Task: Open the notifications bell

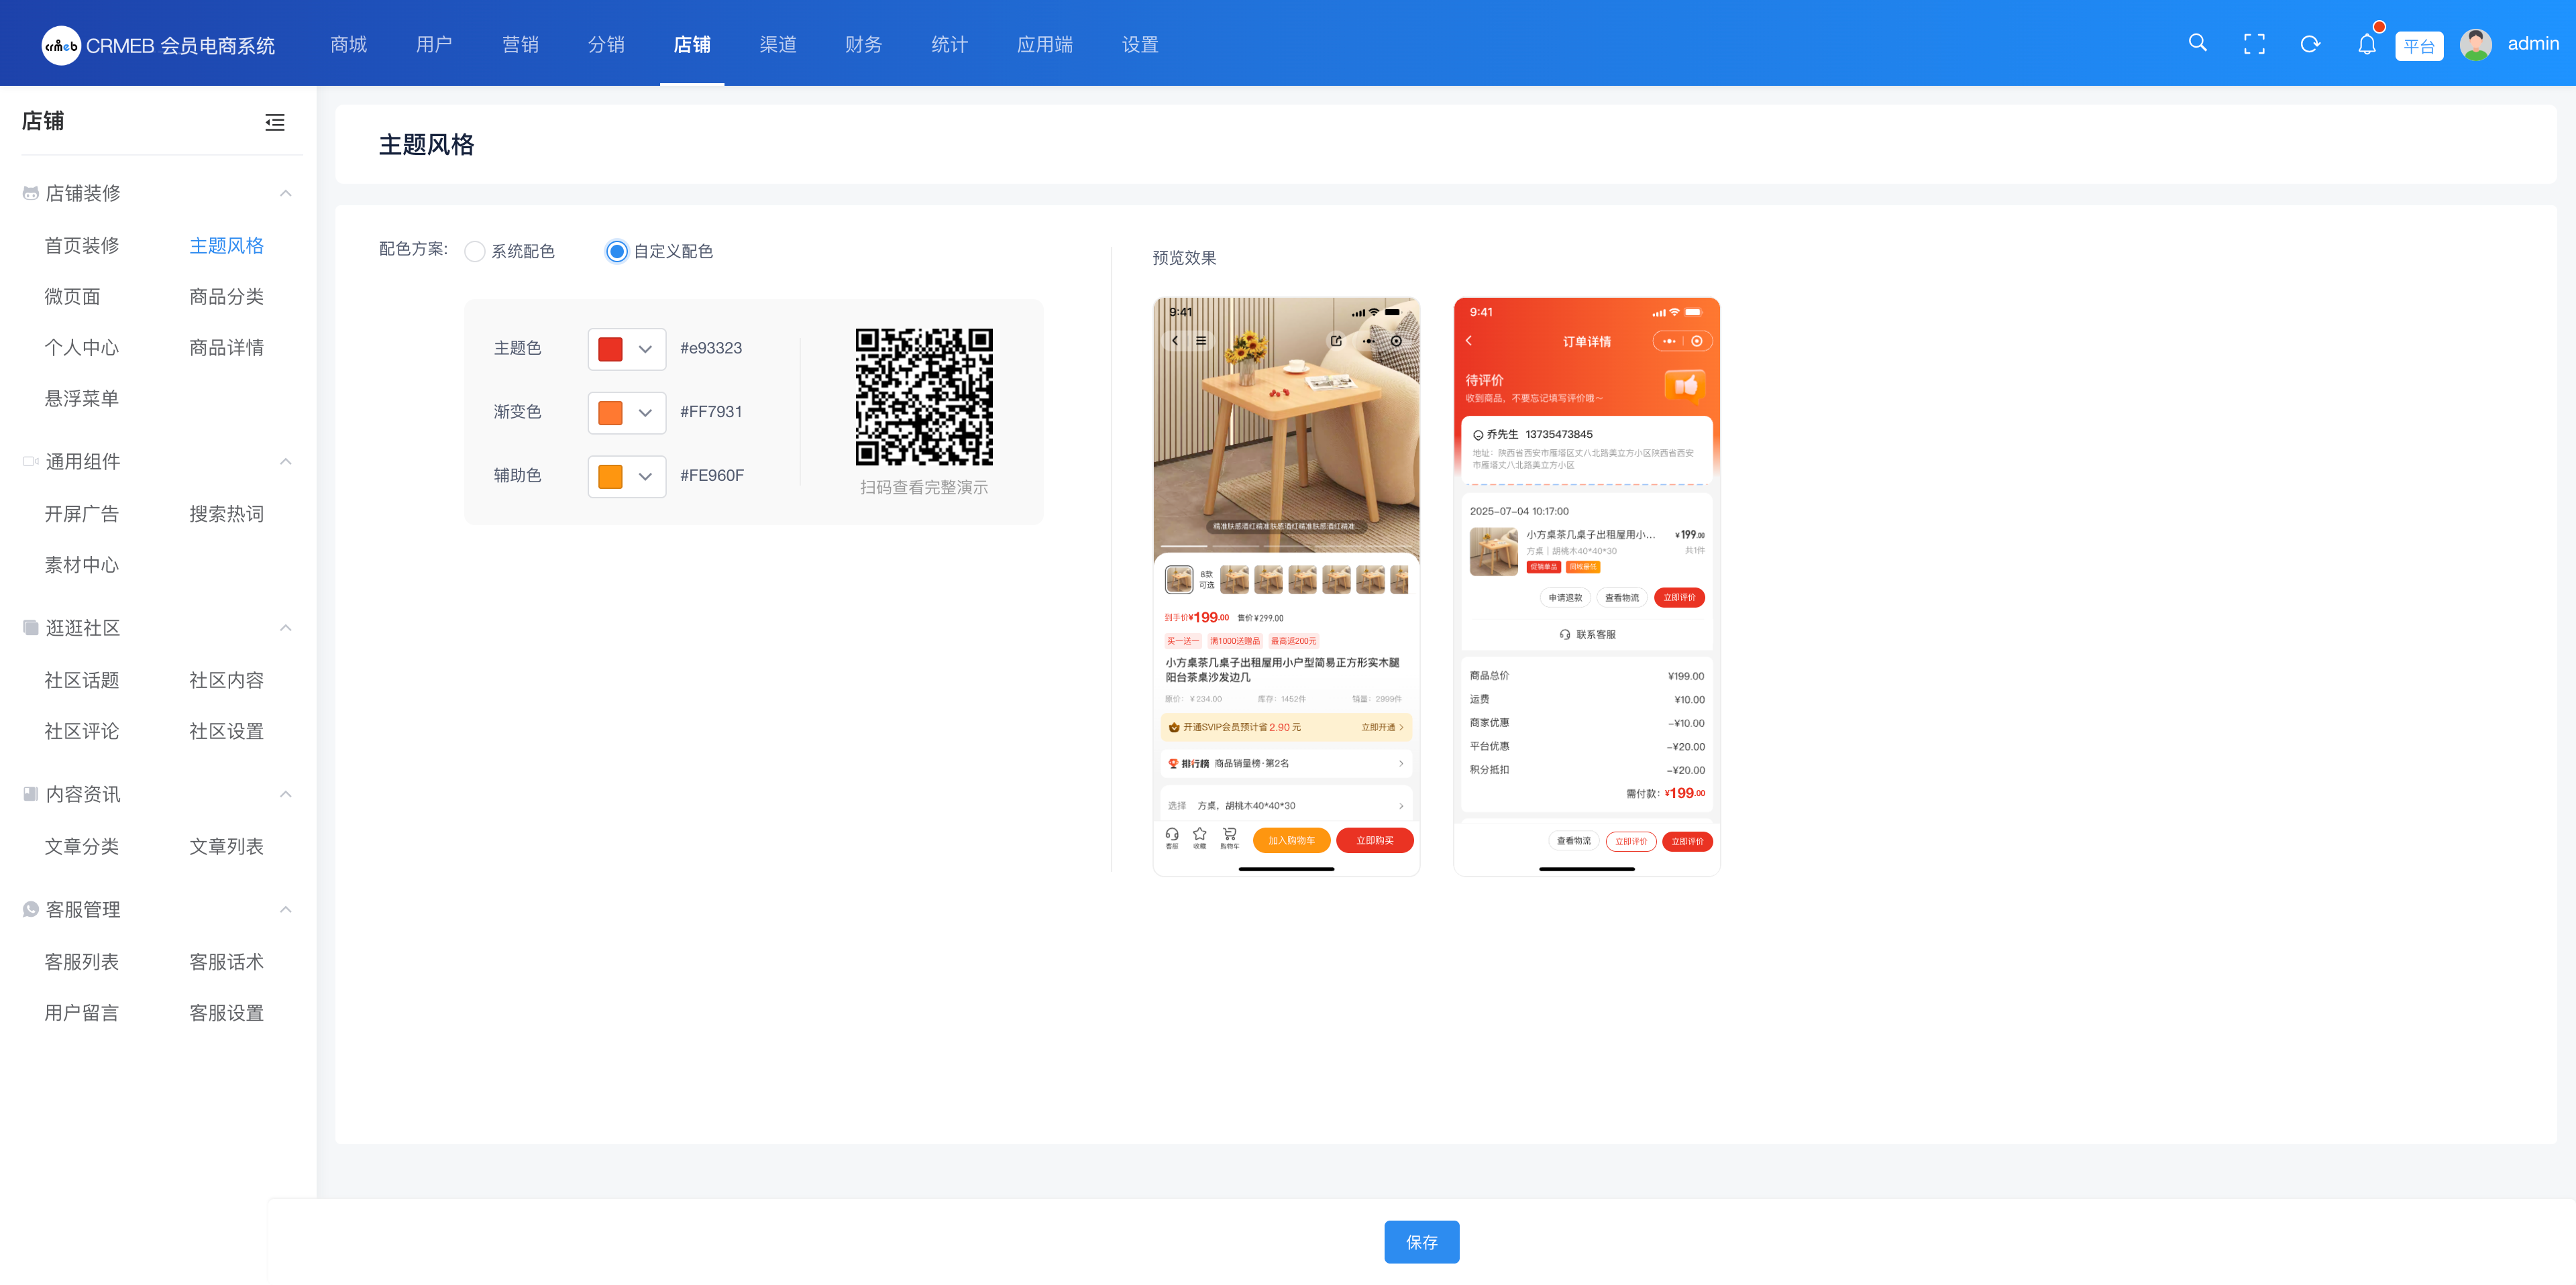Action: 2366,44
